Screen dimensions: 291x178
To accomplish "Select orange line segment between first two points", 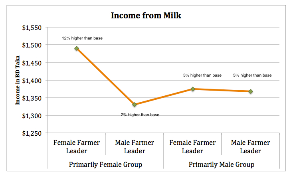I will [x=106, y=77].
